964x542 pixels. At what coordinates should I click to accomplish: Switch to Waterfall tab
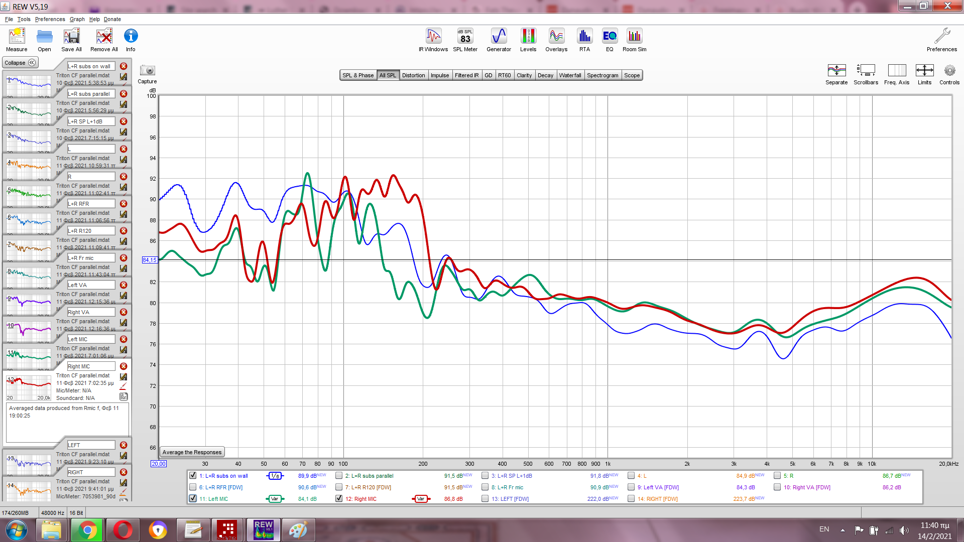pyautogui.click(x=570, y=75)
